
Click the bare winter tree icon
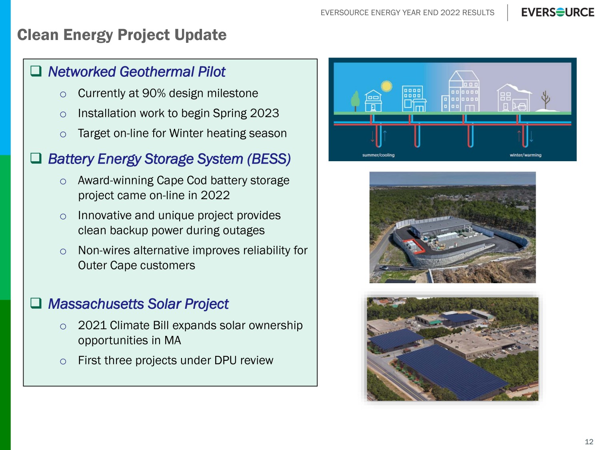tap(546, 98)
